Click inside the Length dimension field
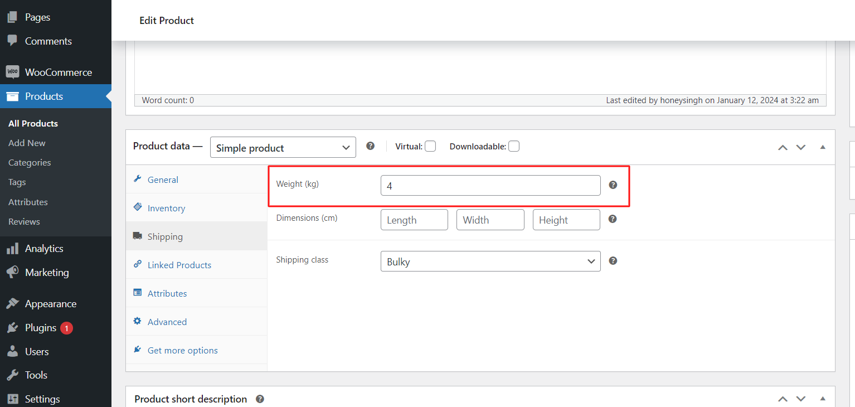This screenshot has width=855, height=407. pos(414,219)
